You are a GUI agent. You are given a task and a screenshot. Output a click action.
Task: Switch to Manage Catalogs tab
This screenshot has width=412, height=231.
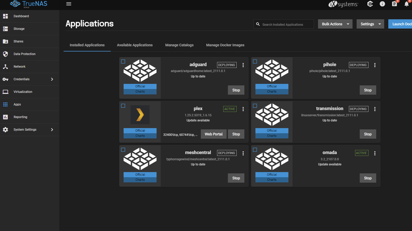[x=179, y=45]
